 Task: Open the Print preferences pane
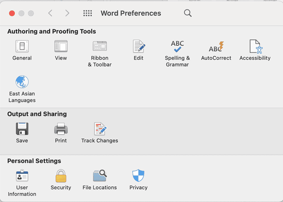click(61, 129)
